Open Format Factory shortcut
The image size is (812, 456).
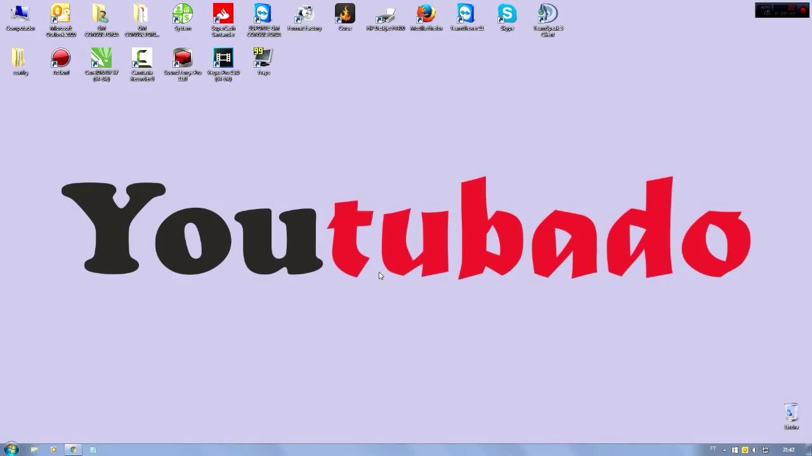point(304,18)
